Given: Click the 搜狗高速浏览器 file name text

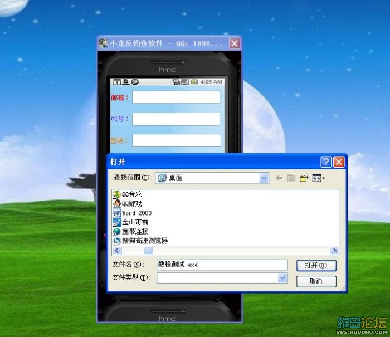Looking at the screenshot, I should coord(145,241).
